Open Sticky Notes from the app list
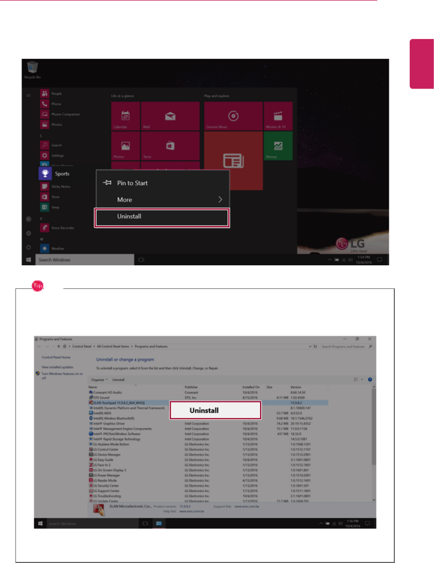Screen dimensions: 434x563 (x=55, y=187)
